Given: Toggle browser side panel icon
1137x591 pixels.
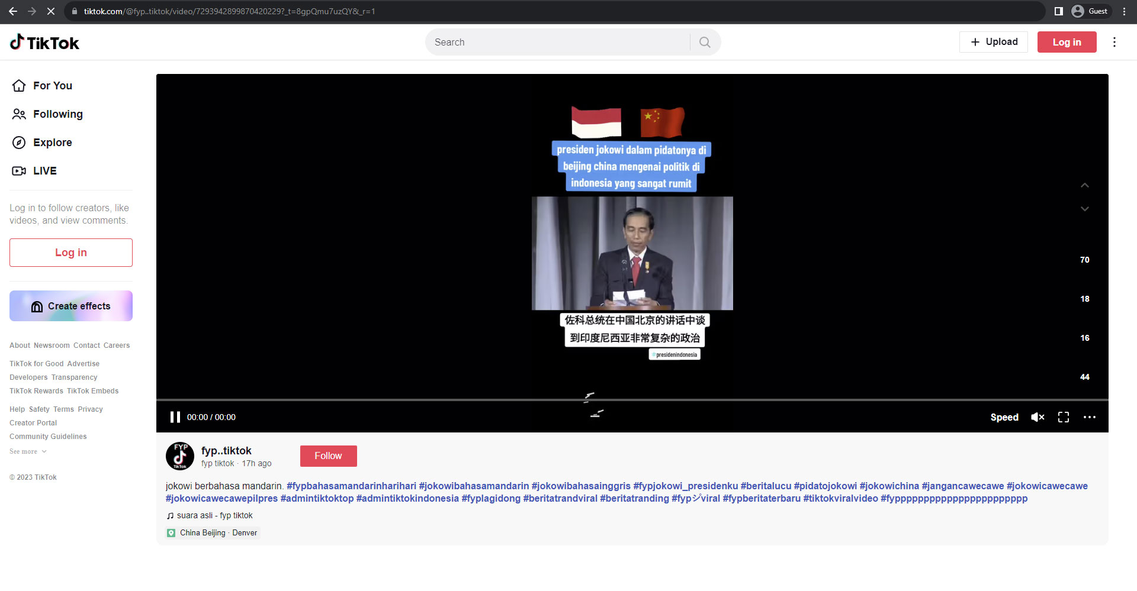Looking at the screenshot, I should 1059,11.
